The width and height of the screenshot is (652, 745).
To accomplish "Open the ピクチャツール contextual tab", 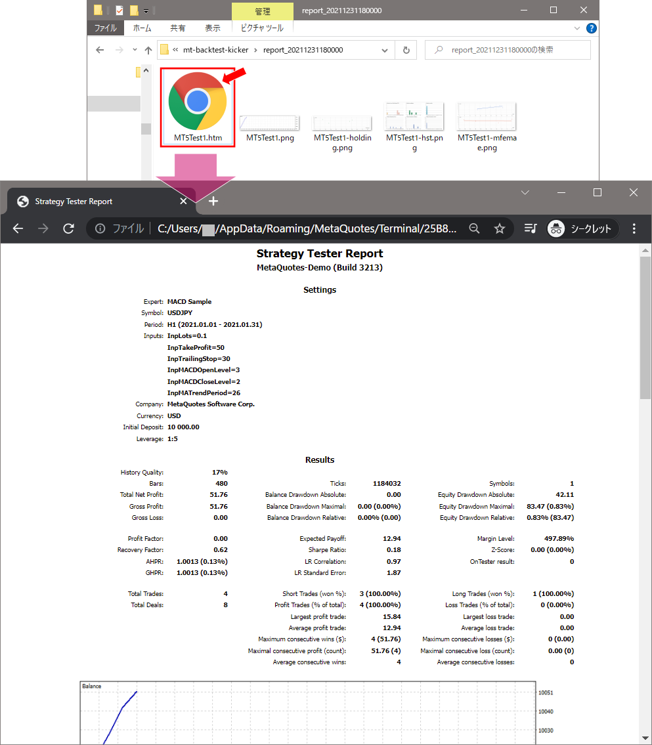I will (x=262, y=28).
